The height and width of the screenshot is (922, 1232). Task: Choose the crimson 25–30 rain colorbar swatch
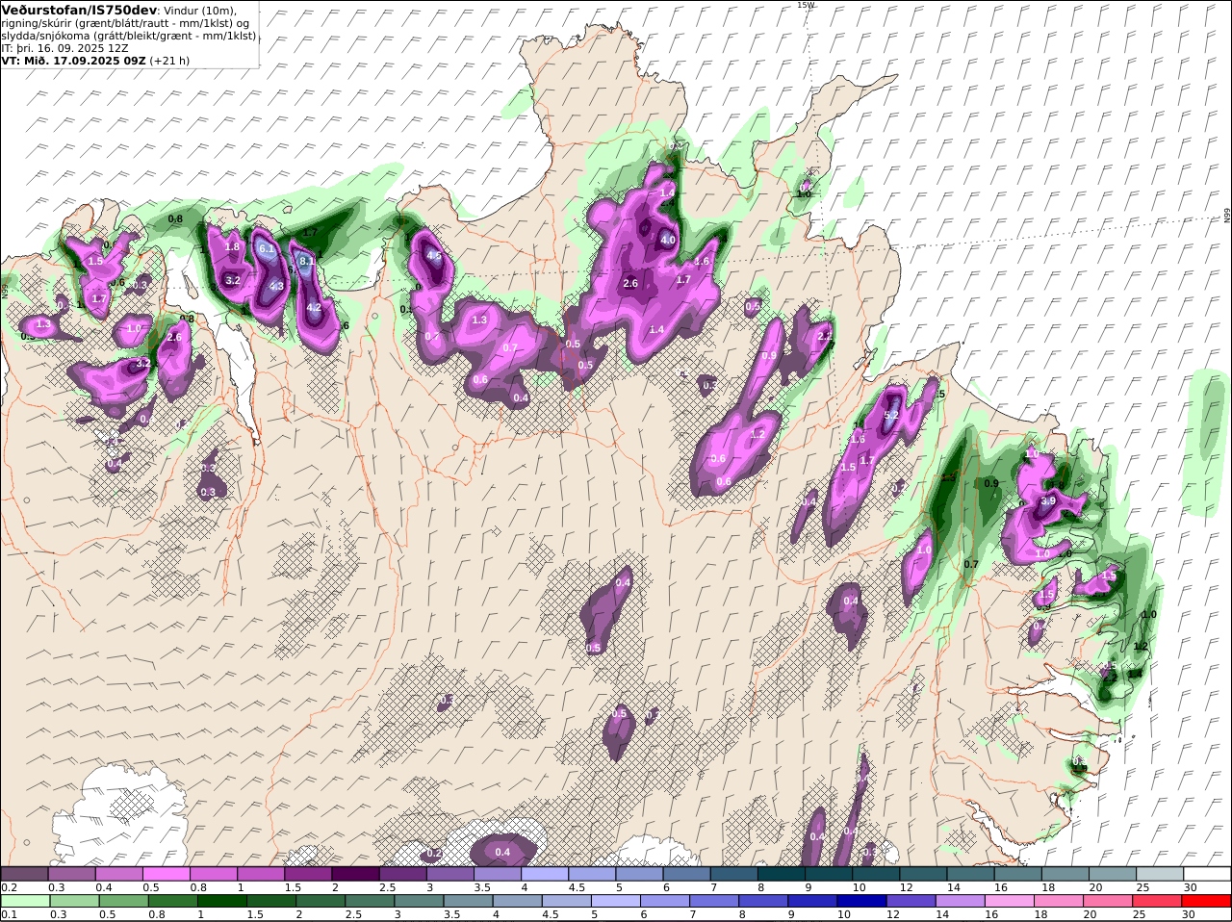click(x=1158, y=901)
